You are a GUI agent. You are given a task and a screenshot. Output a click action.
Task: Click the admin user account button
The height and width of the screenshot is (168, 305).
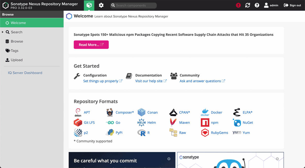pyautogui.click(x=271, y=5)
